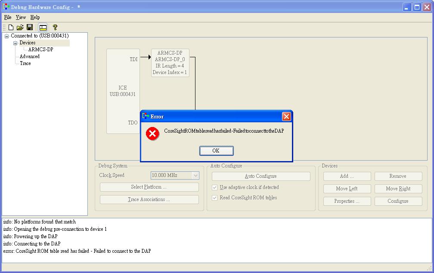
Task: Collapse the Connected to USB:000431 node
Action: [6, 36]
